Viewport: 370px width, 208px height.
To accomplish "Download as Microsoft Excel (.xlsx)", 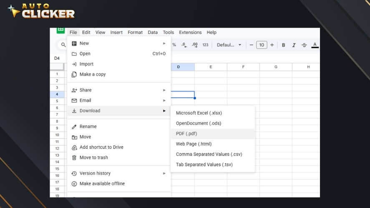I will (213, 113).
